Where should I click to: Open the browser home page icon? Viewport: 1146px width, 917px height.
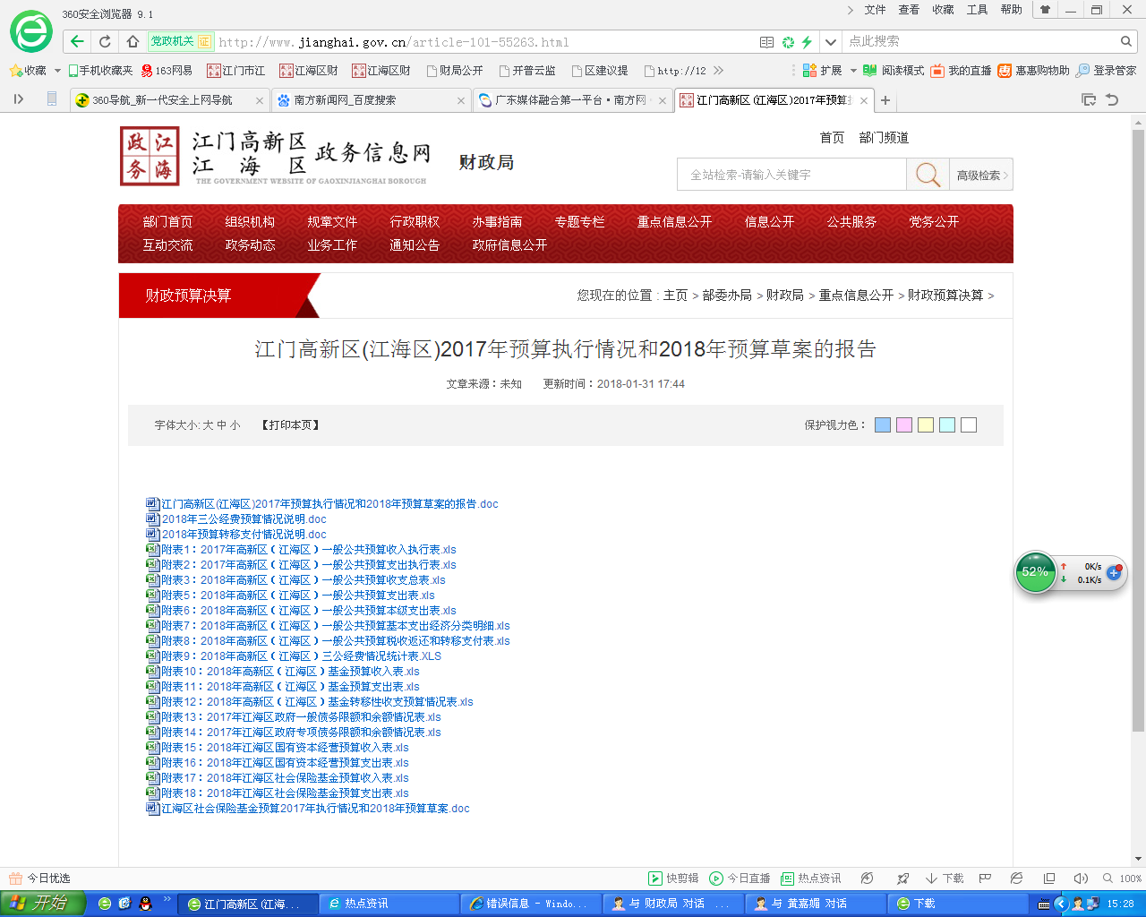point(133,41)
